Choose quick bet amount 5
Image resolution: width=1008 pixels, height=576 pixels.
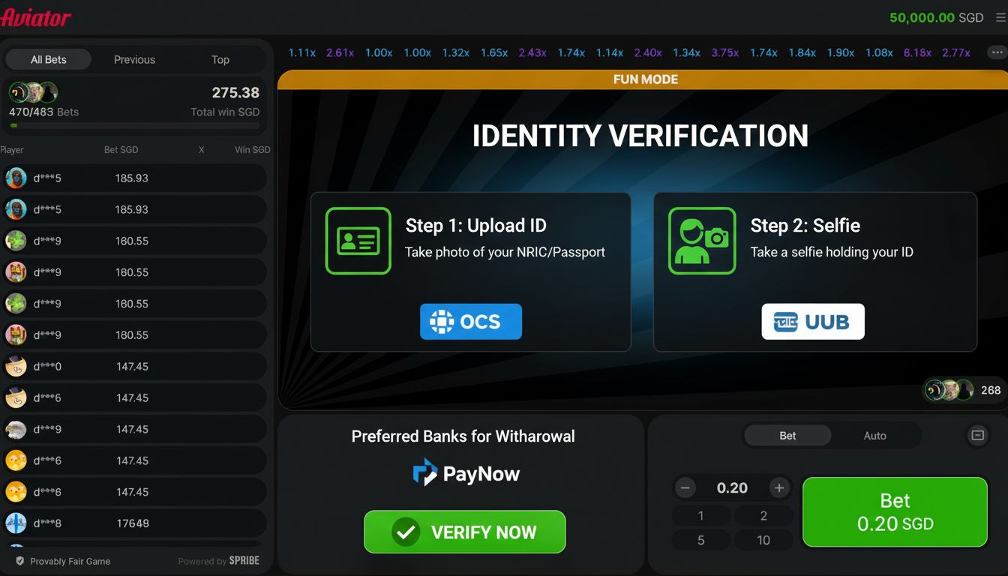(x=700, y=540)
